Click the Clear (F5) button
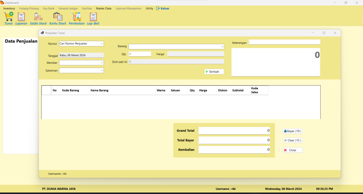This screenshot has width=363, height=194. tap(293, 140)
